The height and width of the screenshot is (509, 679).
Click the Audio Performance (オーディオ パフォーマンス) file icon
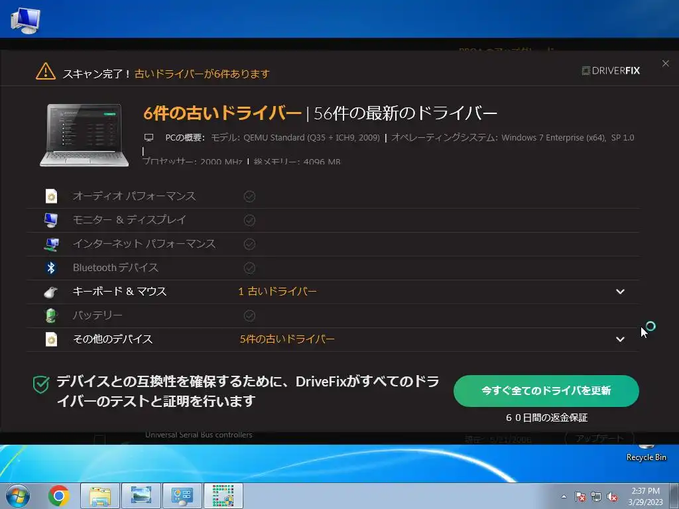52,196
